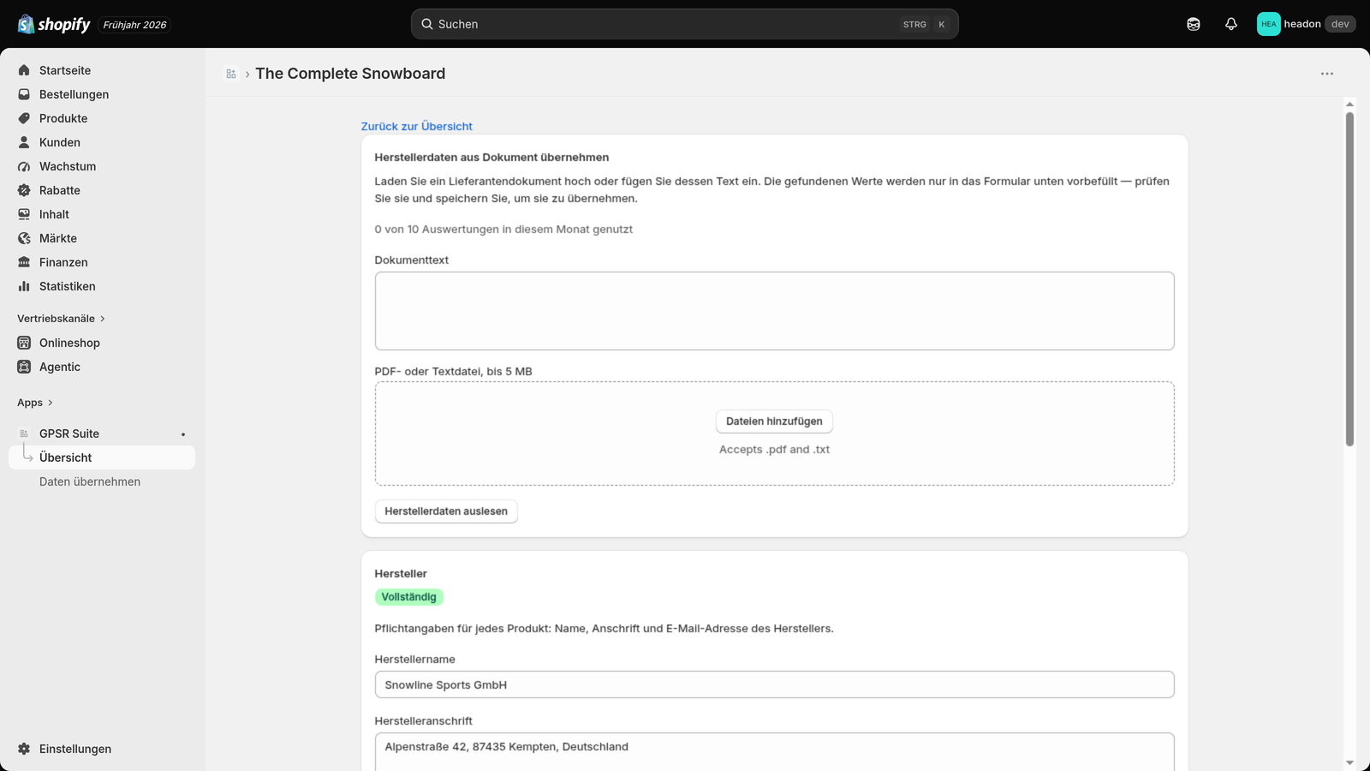
Task: Open the Onlineshop sales channel
Action: click(102, 343)
